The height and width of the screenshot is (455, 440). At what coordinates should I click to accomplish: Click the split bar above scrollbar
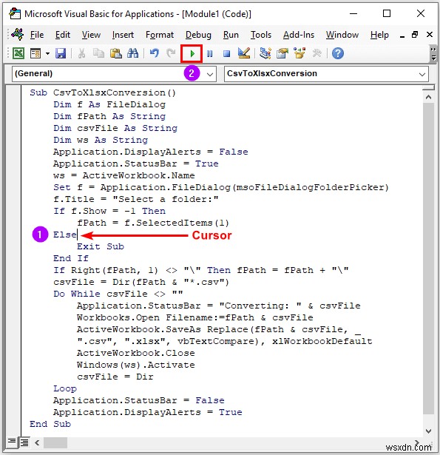pyautogui.click(x=428, y=87)
